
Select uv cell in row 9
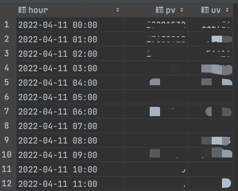coord(211,140)
